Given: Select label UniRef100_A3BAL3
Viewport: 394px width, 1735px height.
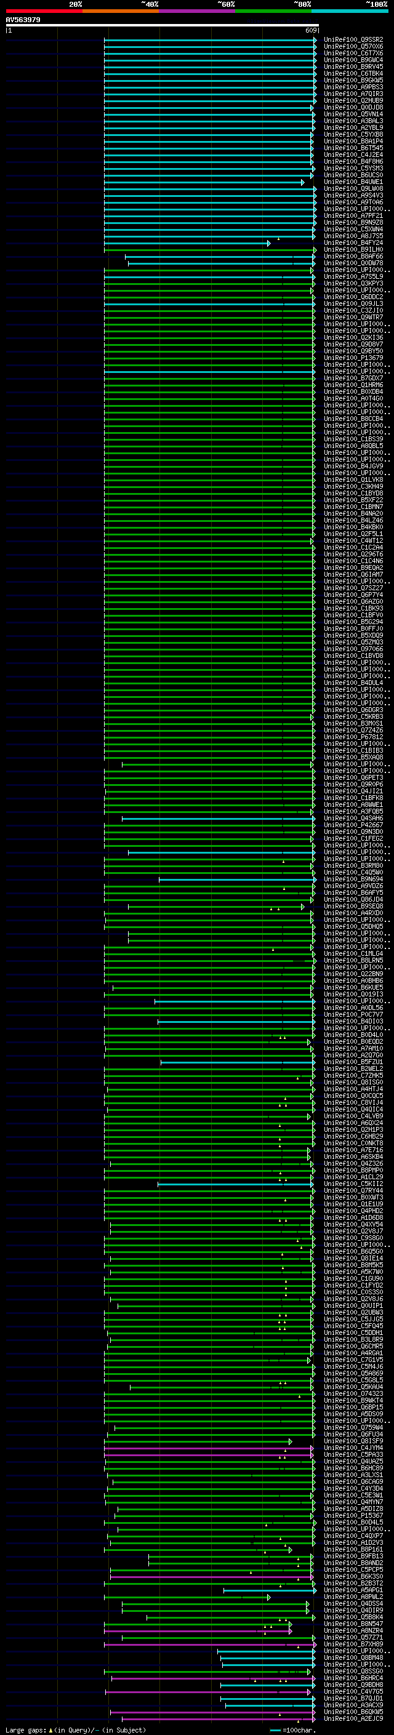Looking at the screenshot, I should 353,121.
